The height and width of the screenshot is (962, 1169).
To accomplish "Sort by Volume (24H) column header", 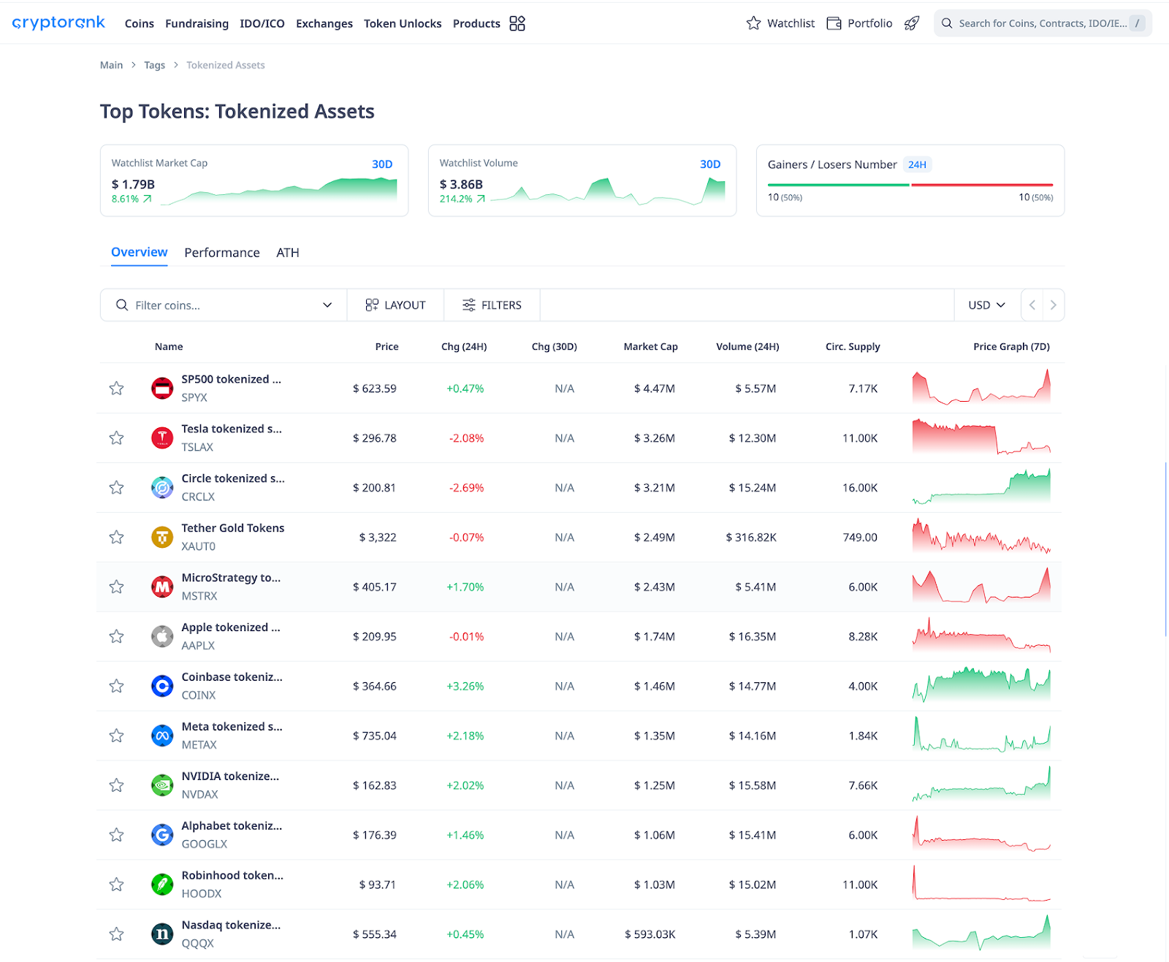I will point(747,347).
